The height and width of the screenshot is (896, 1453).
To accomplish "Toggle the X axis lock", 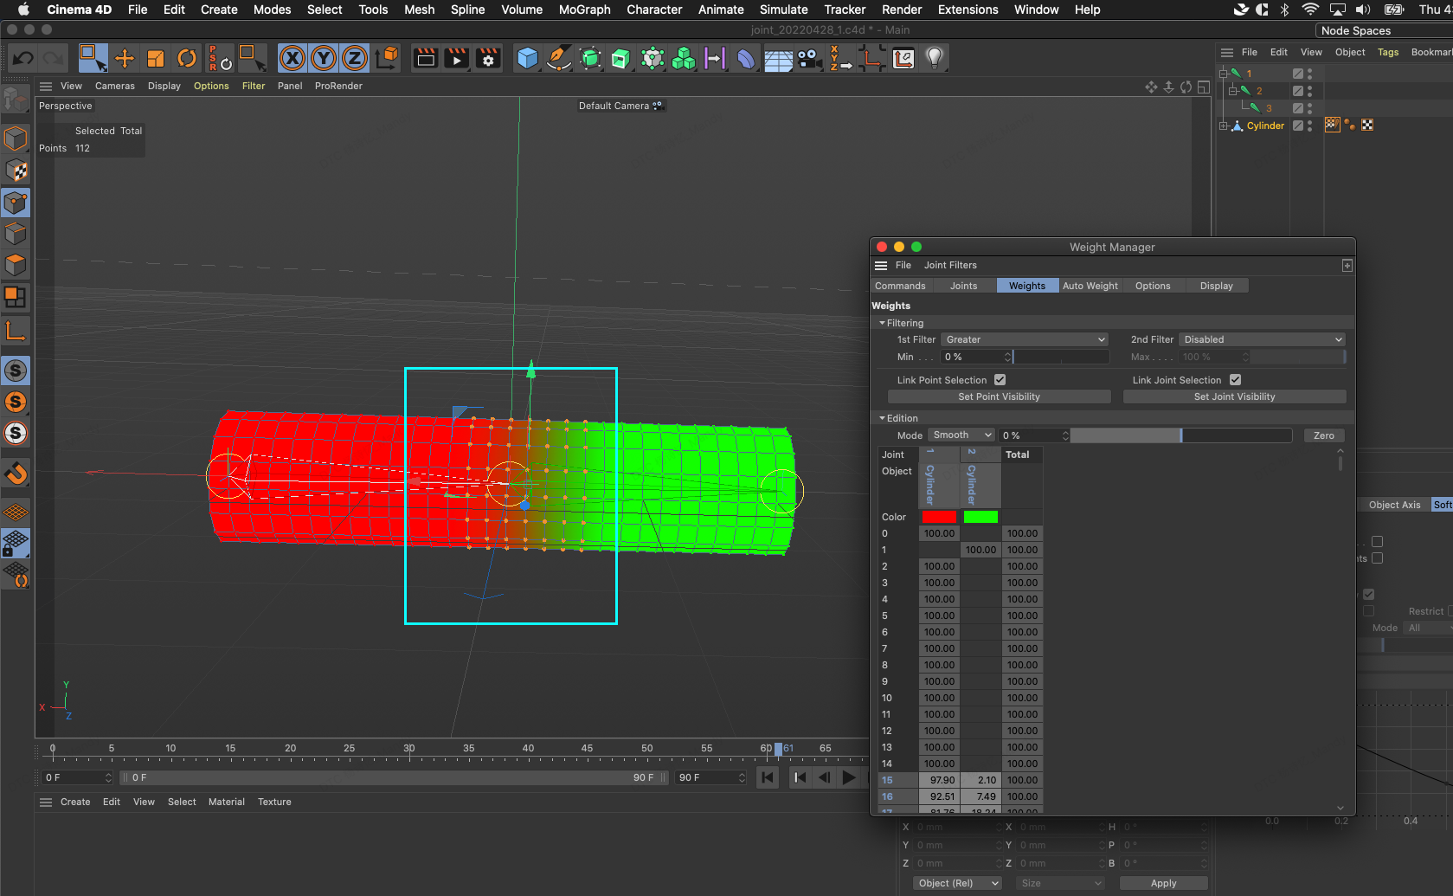I will point(293,58).
